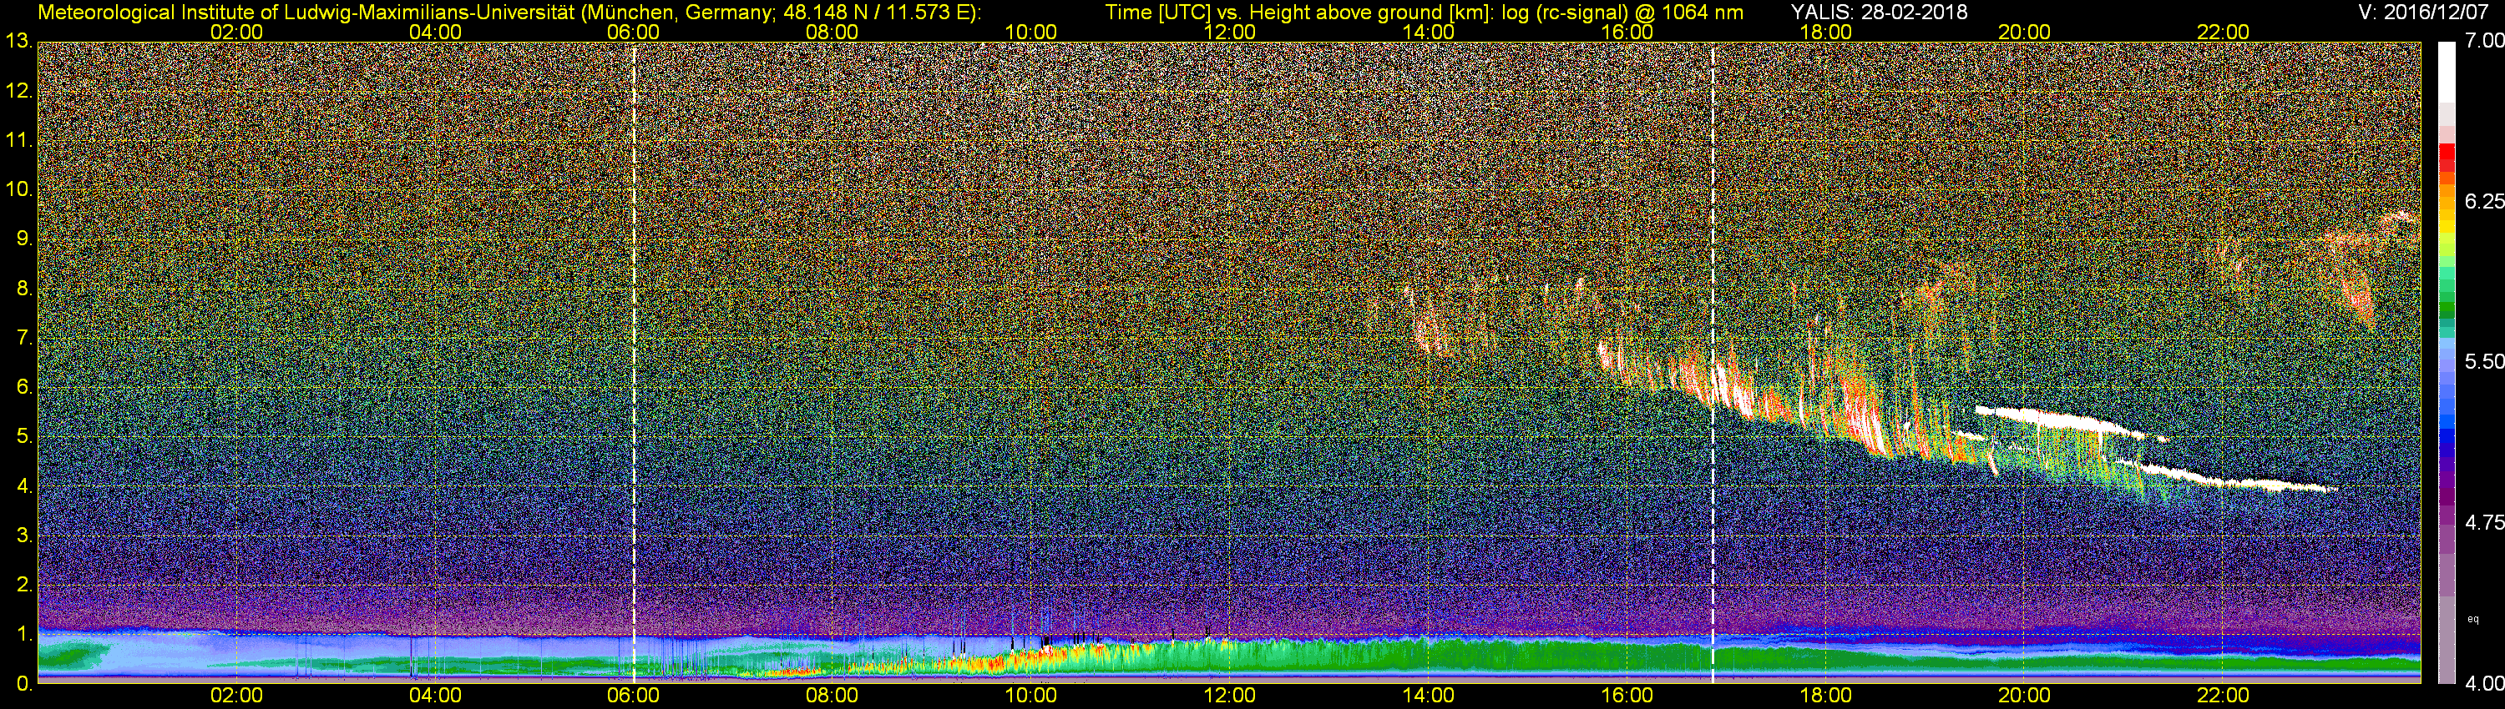
Task: Click the 08:00 label on the bottom time axis
Action: pyautogui.click(x=832, y=696)
